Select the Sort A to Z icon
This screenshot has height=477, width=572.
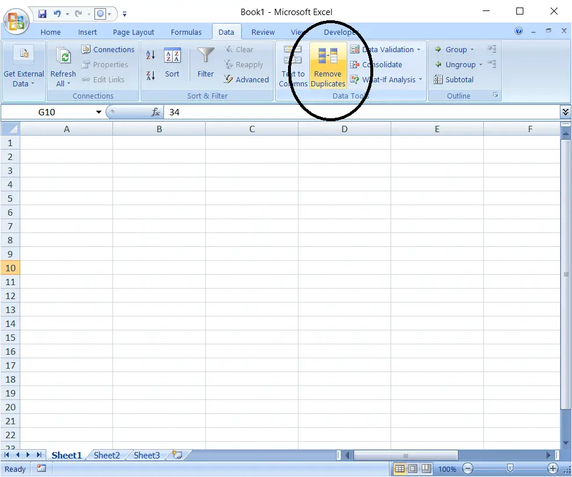coord(151,54)
